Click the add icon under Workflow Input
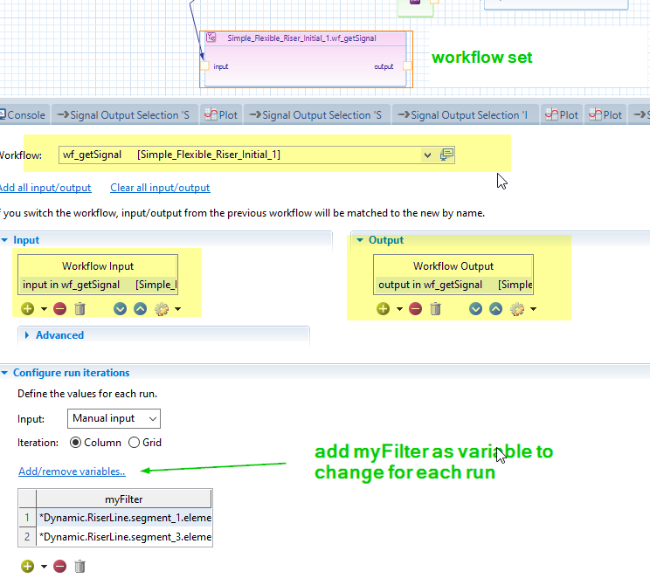The width and height of the screenshot is (650, 585). coord(27,308)
